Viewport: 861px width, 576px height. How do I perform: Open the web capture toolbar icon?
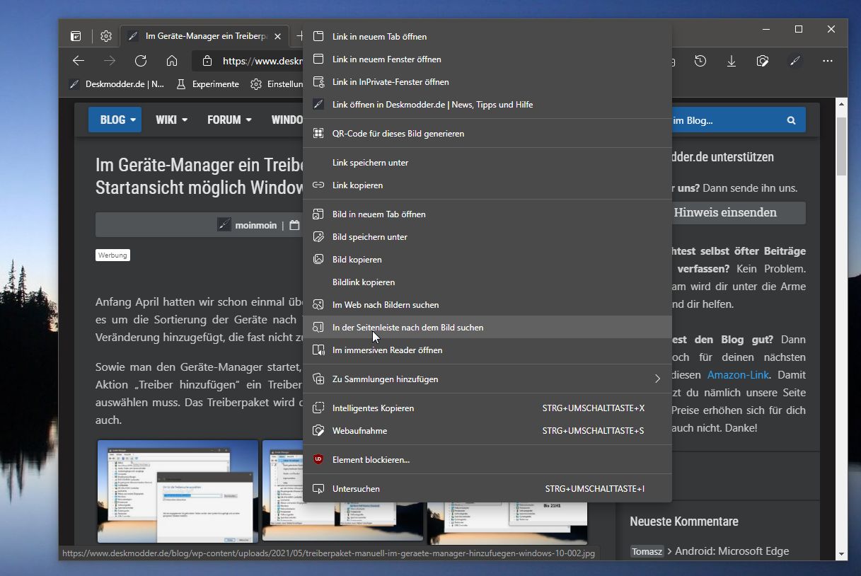click(x=763, y=61)
